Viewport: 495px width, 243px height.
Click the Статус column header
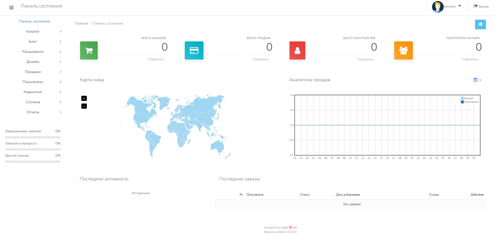pos(305,195)
